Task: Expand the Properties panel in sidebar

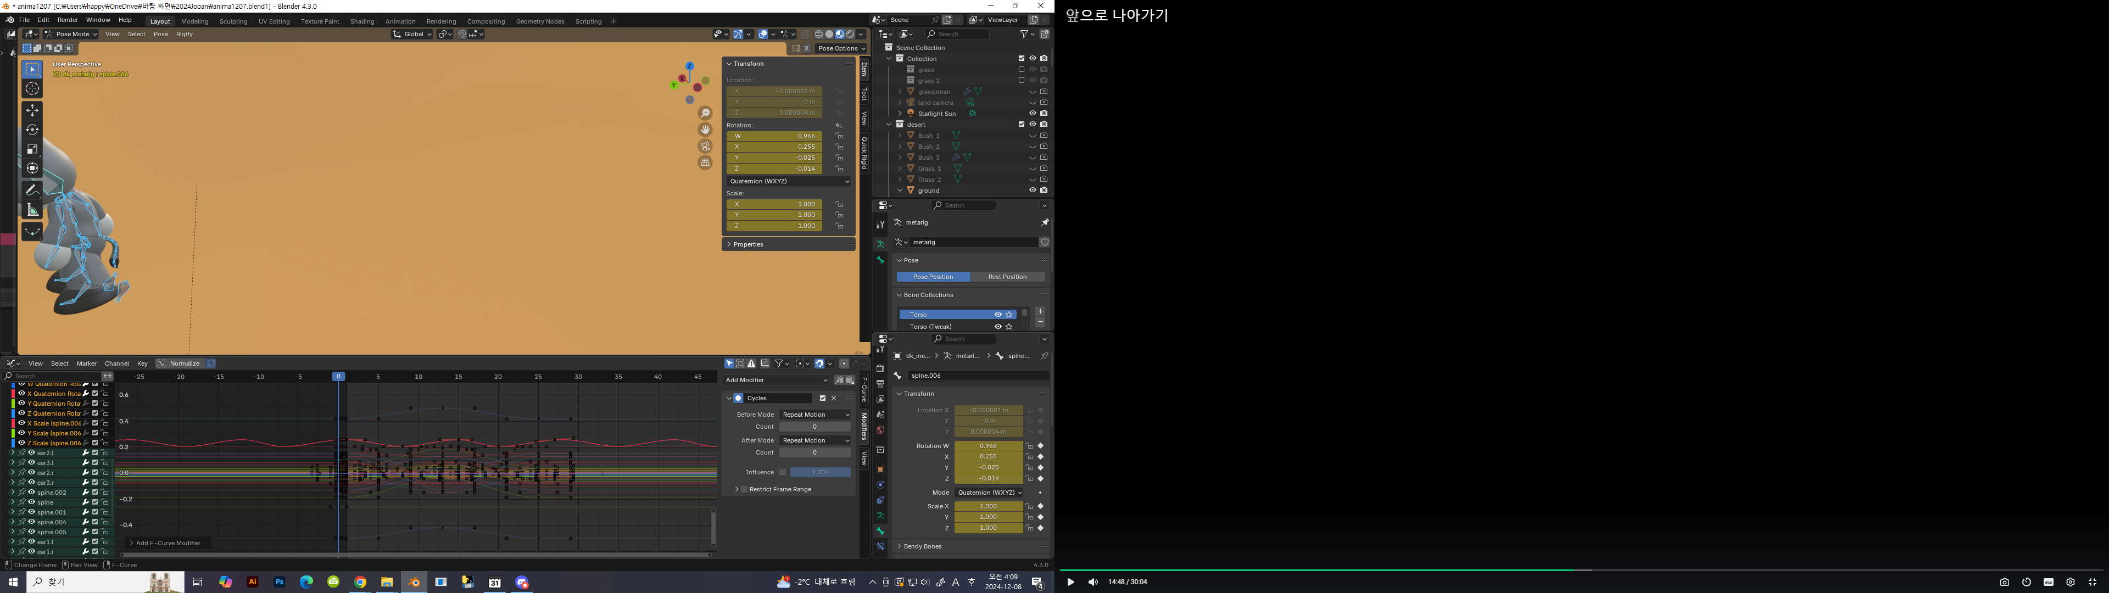Action: pyautogui.click(x=747, y=244)
